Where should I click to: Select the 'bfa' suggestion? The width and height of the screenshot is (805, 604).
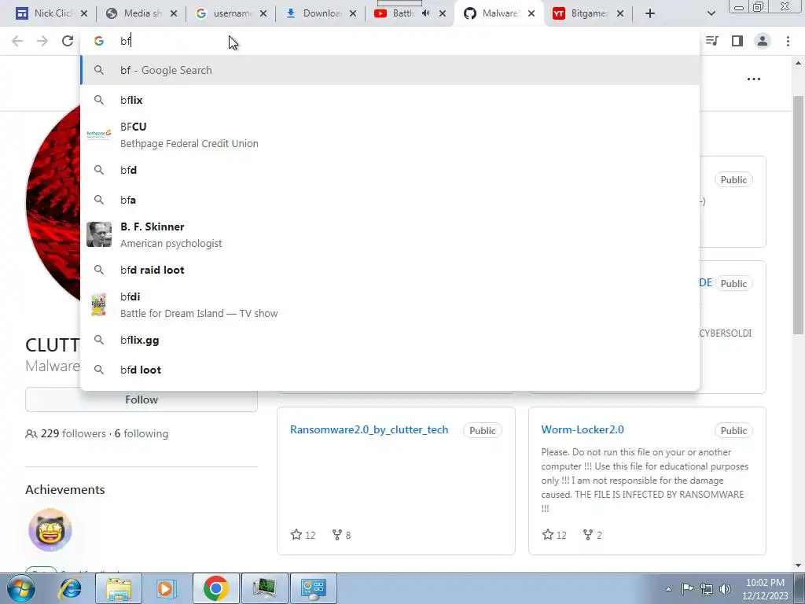390,200
